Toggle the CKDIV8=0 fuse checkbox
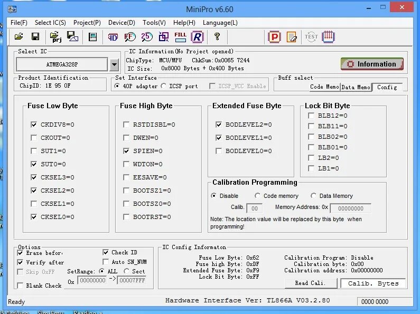This screenshot has width=420, height=314. (34, 125)
